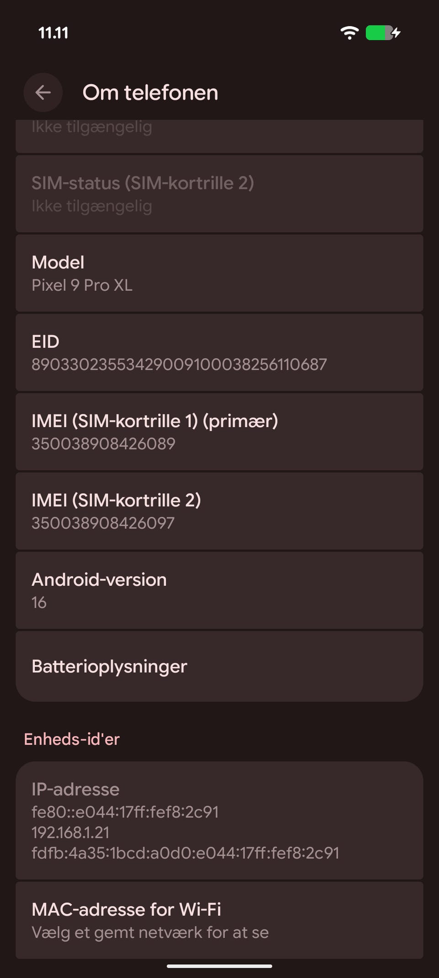Screen dimensions: 439x978
Task: Tap the Om telefonen page title
Action: [150, 92]
